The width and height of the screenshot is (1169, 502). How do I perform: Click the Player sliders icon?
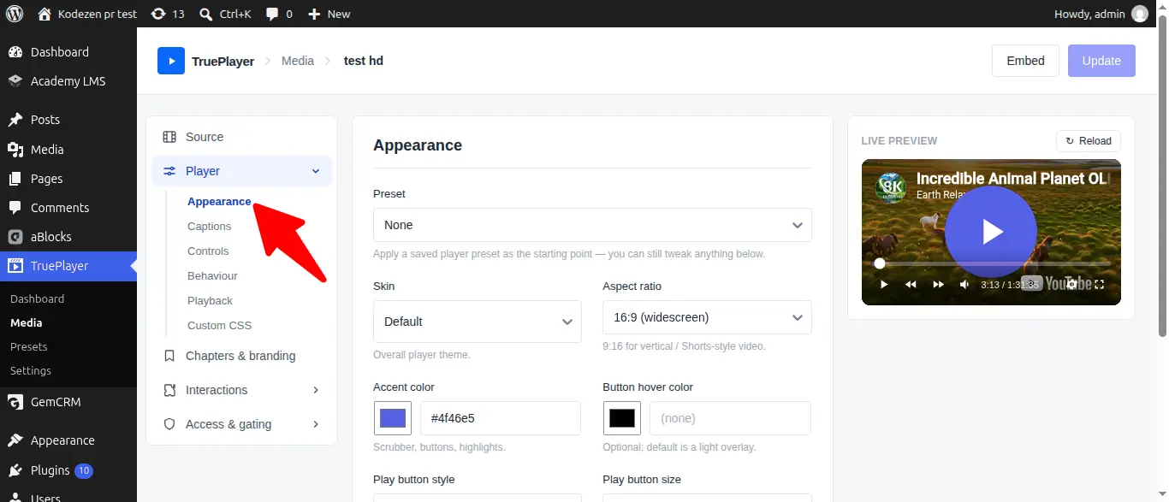(169, 171)
